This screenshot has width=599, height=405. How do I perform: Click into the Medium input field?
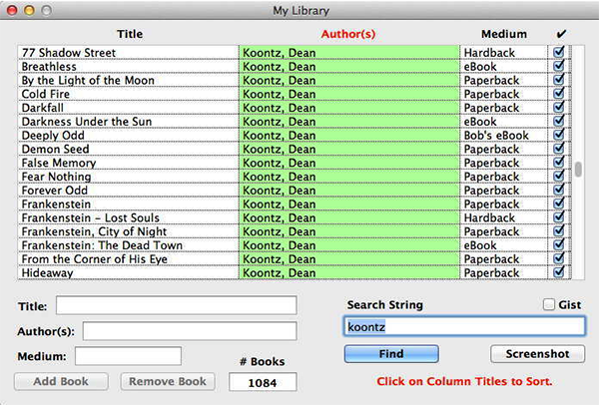pos(128,356)
